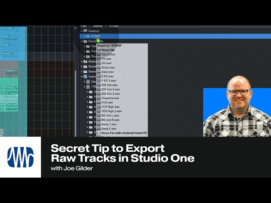
Task: Click the arrangement scroll-up arrow
Action: (75, 28)
